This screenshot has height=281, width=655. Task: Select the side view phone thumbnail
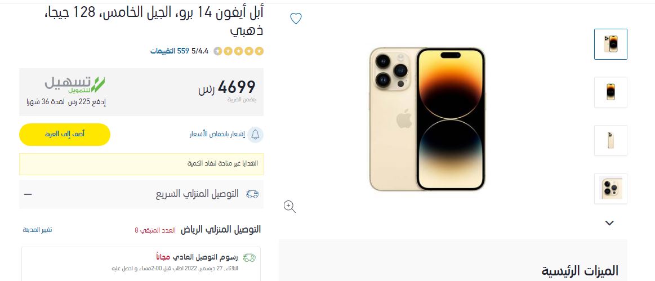pos(611,140)
